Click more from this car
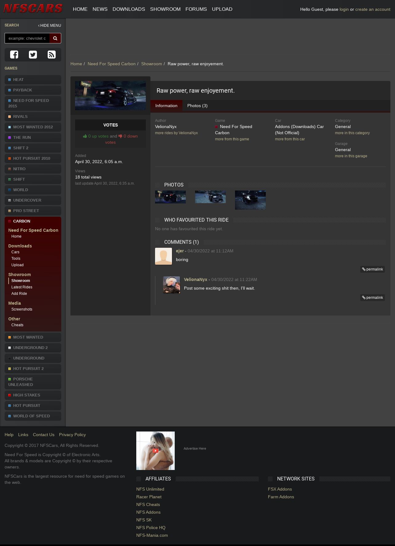Viewport: 395px width, 546px height. click(290, 139)
